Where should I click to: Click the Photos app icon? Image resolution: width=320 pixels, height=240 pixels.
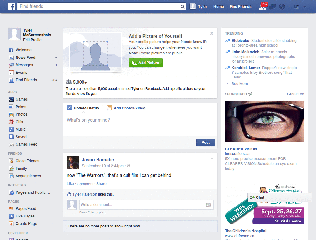[11, 114]
